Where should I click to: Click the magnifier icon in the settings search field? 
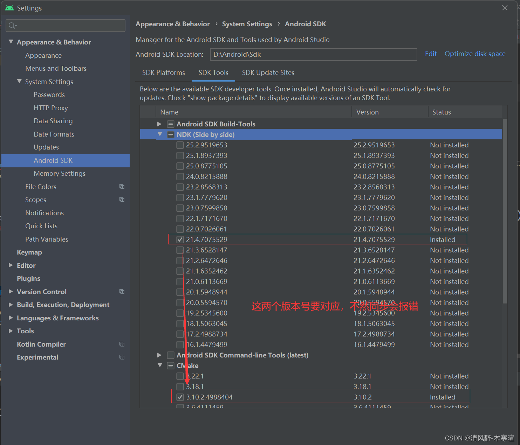[x=13, y=26]
